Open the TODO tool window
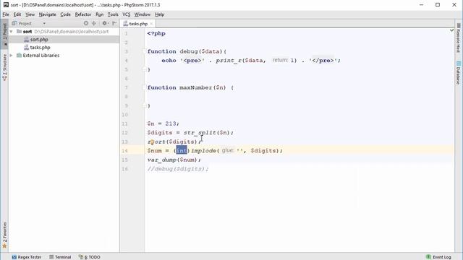The height and width of the screenshot is (260, 463). pyautogui.click(x=90, y=257)
